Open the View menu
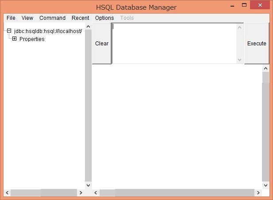Viewport: 273px width, 200px height. click(x=27, y=18)
